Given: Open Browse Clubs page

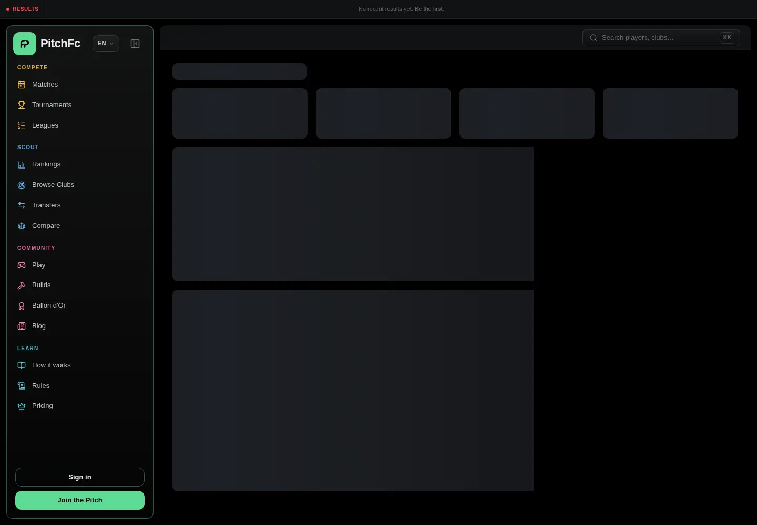Looking at the screenshot, I should tap(80, 185).
